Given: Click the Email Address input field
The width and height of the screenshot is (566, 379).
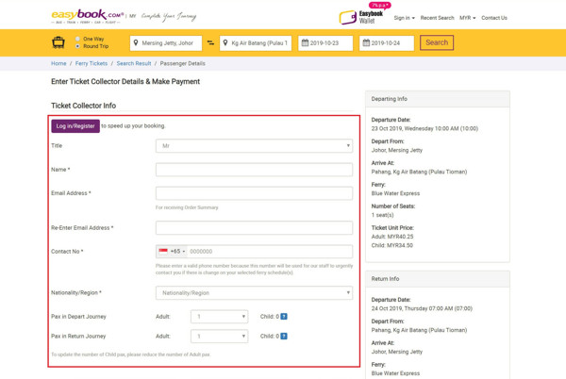Looking at the screenshot, I should (x=254, y=193).
